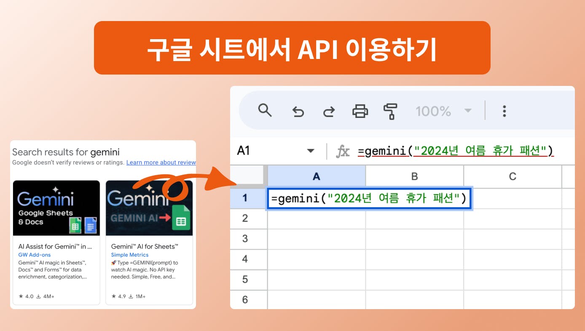Click cell B5 in the spreadsheet
Screen dimensions: 585x331
coord(415,280)
